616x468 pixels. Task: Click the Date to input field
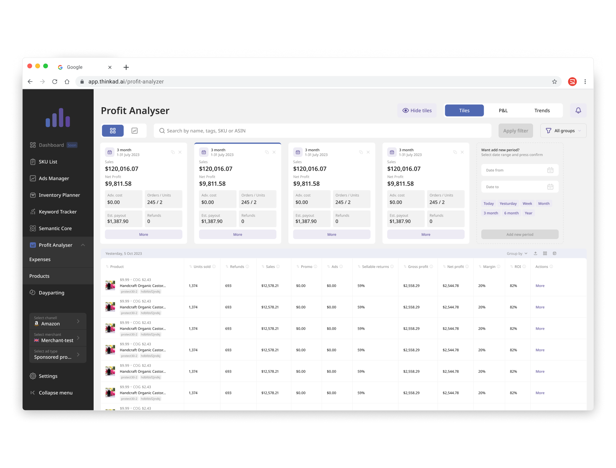coord(520,187)
